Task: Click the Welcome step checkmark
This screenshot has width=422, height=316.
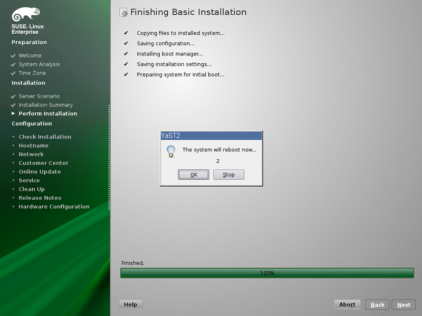Action: click(x=13, y=56)
